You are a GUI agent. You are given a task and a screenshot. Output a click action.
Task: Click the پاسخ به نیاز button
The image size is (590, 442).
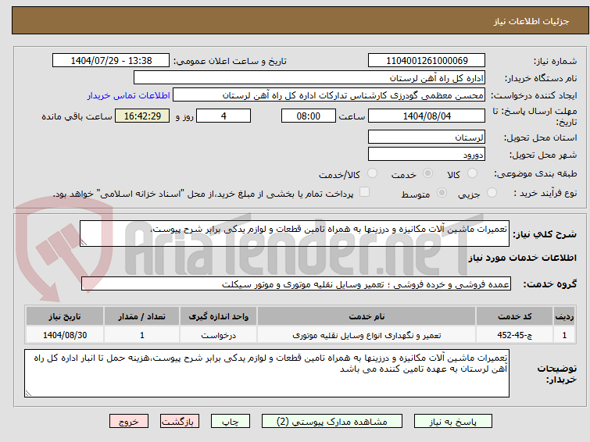(452, 422)
